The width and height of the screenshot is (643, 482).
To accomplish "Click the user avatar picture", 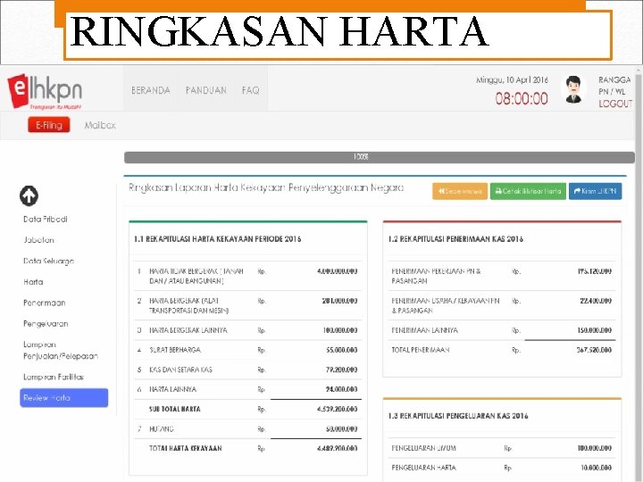I will (x=573, y=89).
